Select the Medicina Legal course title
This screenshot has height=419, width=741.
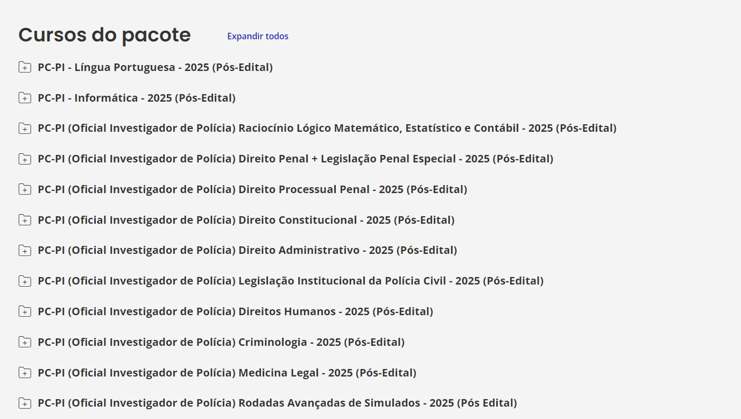227,373
